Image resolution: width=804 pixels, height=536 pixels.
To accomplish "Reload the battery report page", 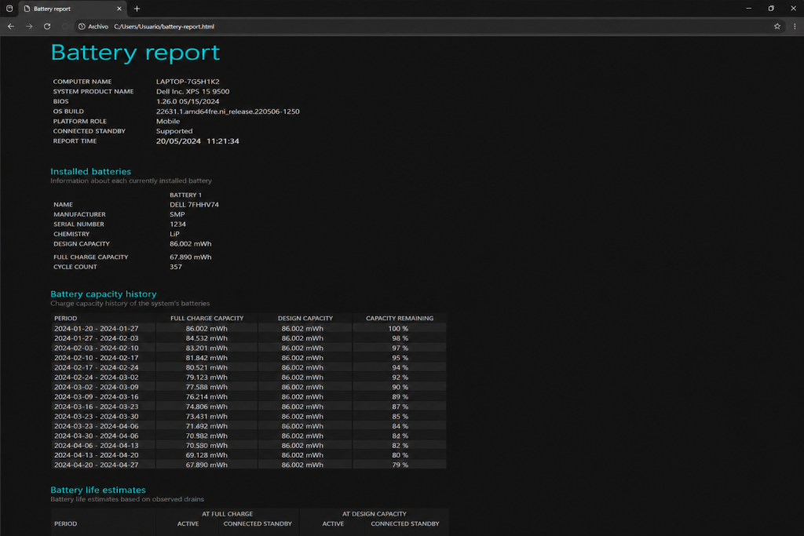I will [x=47, y=26].
